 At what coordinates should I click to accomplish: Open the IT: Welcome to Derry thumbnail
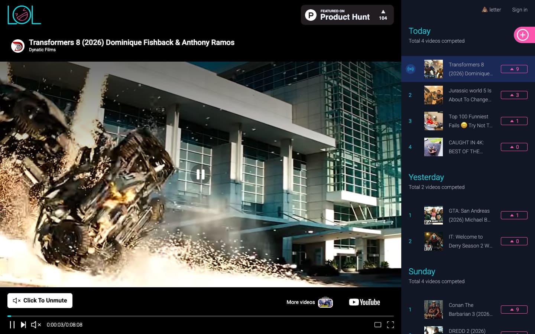[x=434, y=241]
